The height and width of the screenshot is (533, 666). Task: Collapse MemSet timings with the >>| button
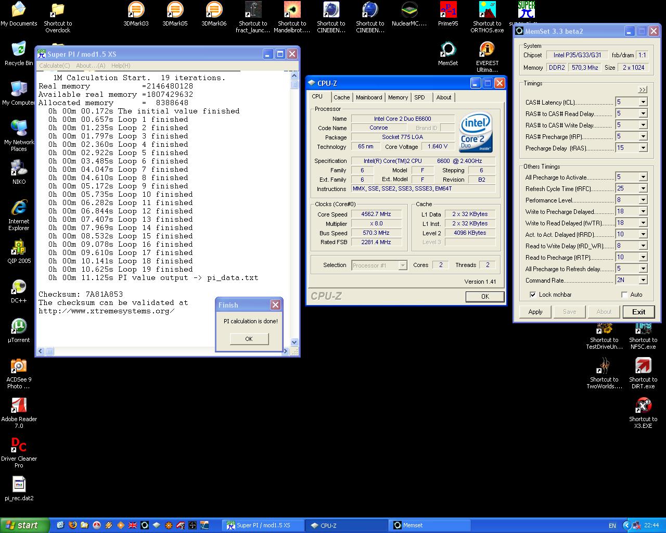(643, 90)
